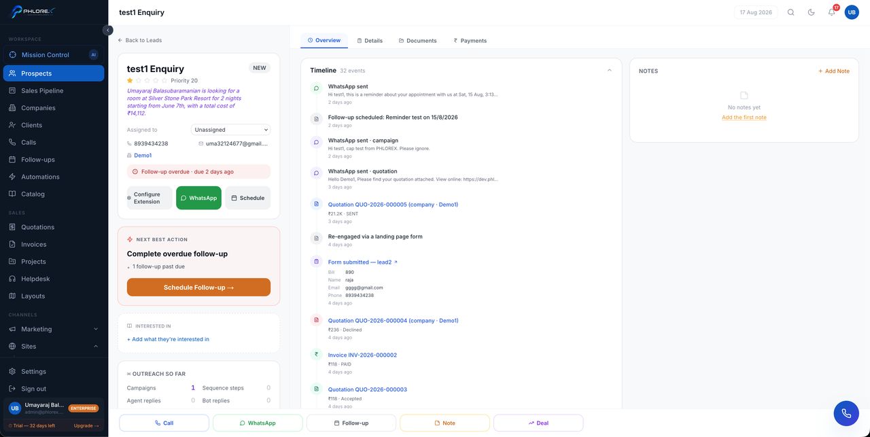Open Prospects in sidebar

pyautogui.click(x=54, y=73)
